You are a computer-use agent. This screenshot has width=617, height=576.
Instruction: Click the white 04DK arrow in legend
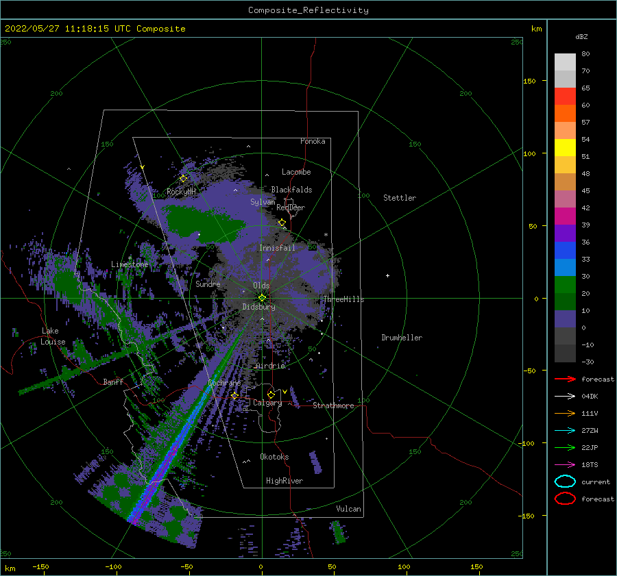pos(565,397)
